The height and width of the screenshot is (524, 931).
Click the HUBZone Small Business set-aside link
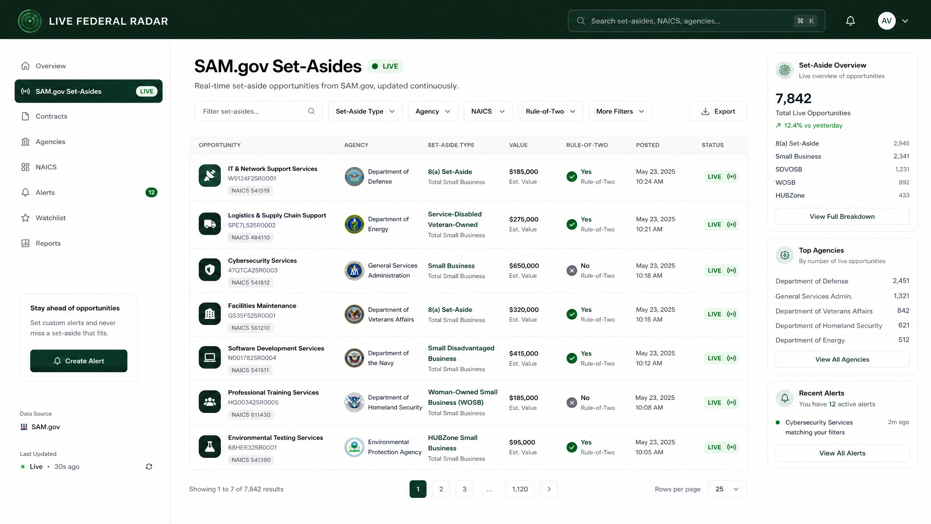point(453,443)
